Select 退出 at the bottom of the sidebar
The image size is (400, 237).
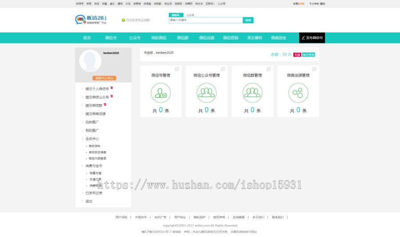click(89, 201)
